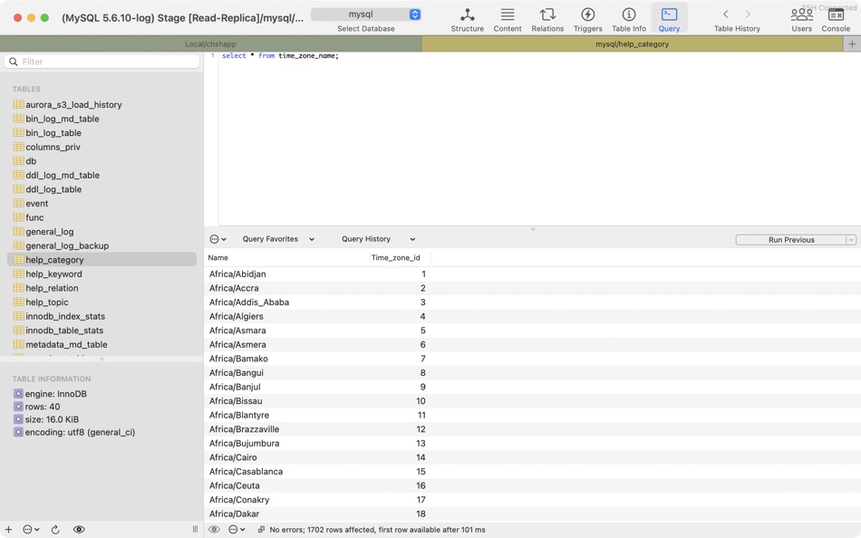Image resolution: width=861 pixels, height=538 pixels.
Task: Open the Triggers view
Action: [x=587, y=20]
